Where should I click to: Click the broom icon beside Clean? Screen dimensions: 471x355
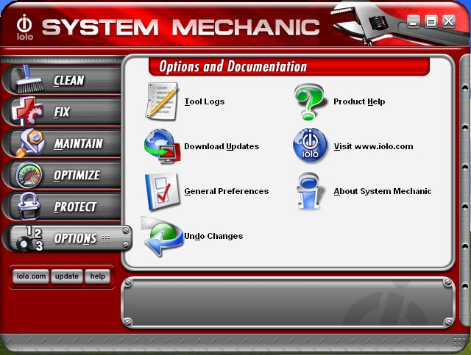(x=28, y=80)
